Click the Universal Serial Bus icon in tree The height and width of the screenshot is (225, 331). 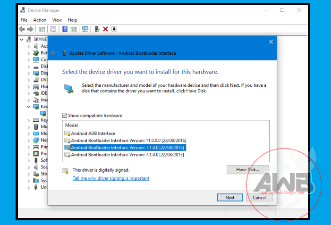pos(36,187)
